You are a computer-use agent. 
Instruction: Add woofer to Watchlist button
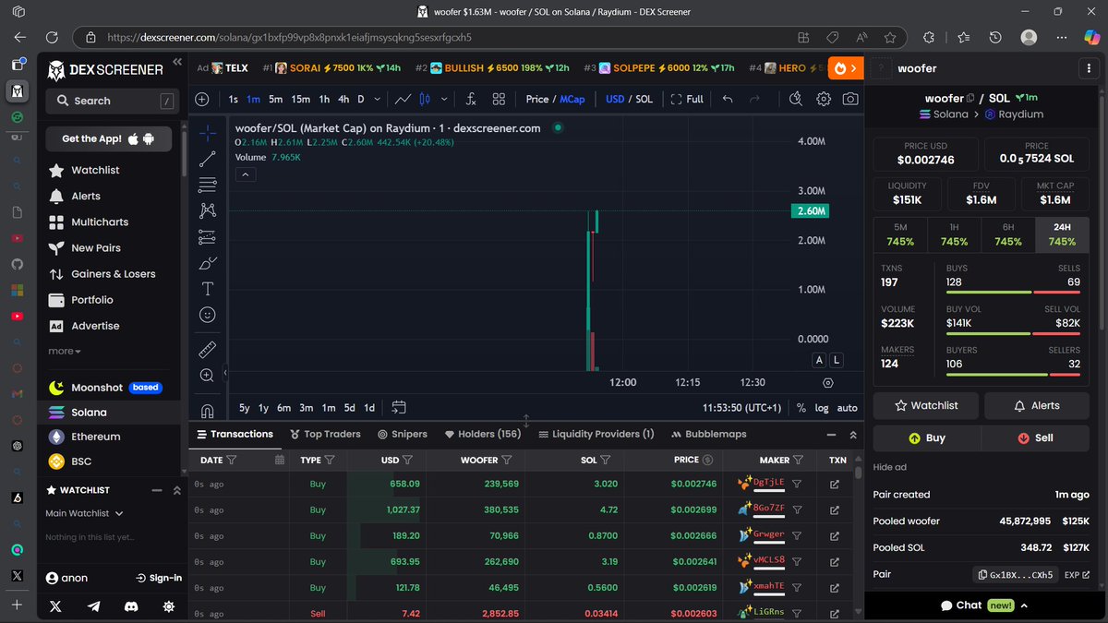(926, 405)
